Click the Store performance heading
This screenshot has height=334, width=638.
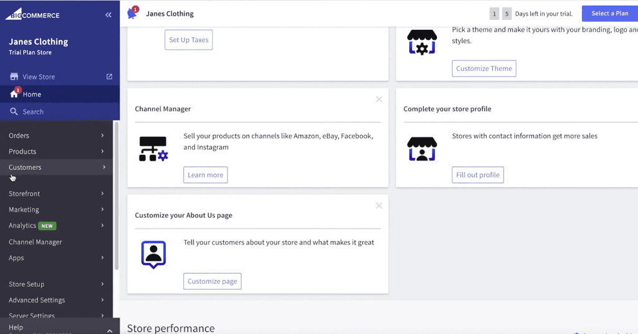[x=171, y=328]
